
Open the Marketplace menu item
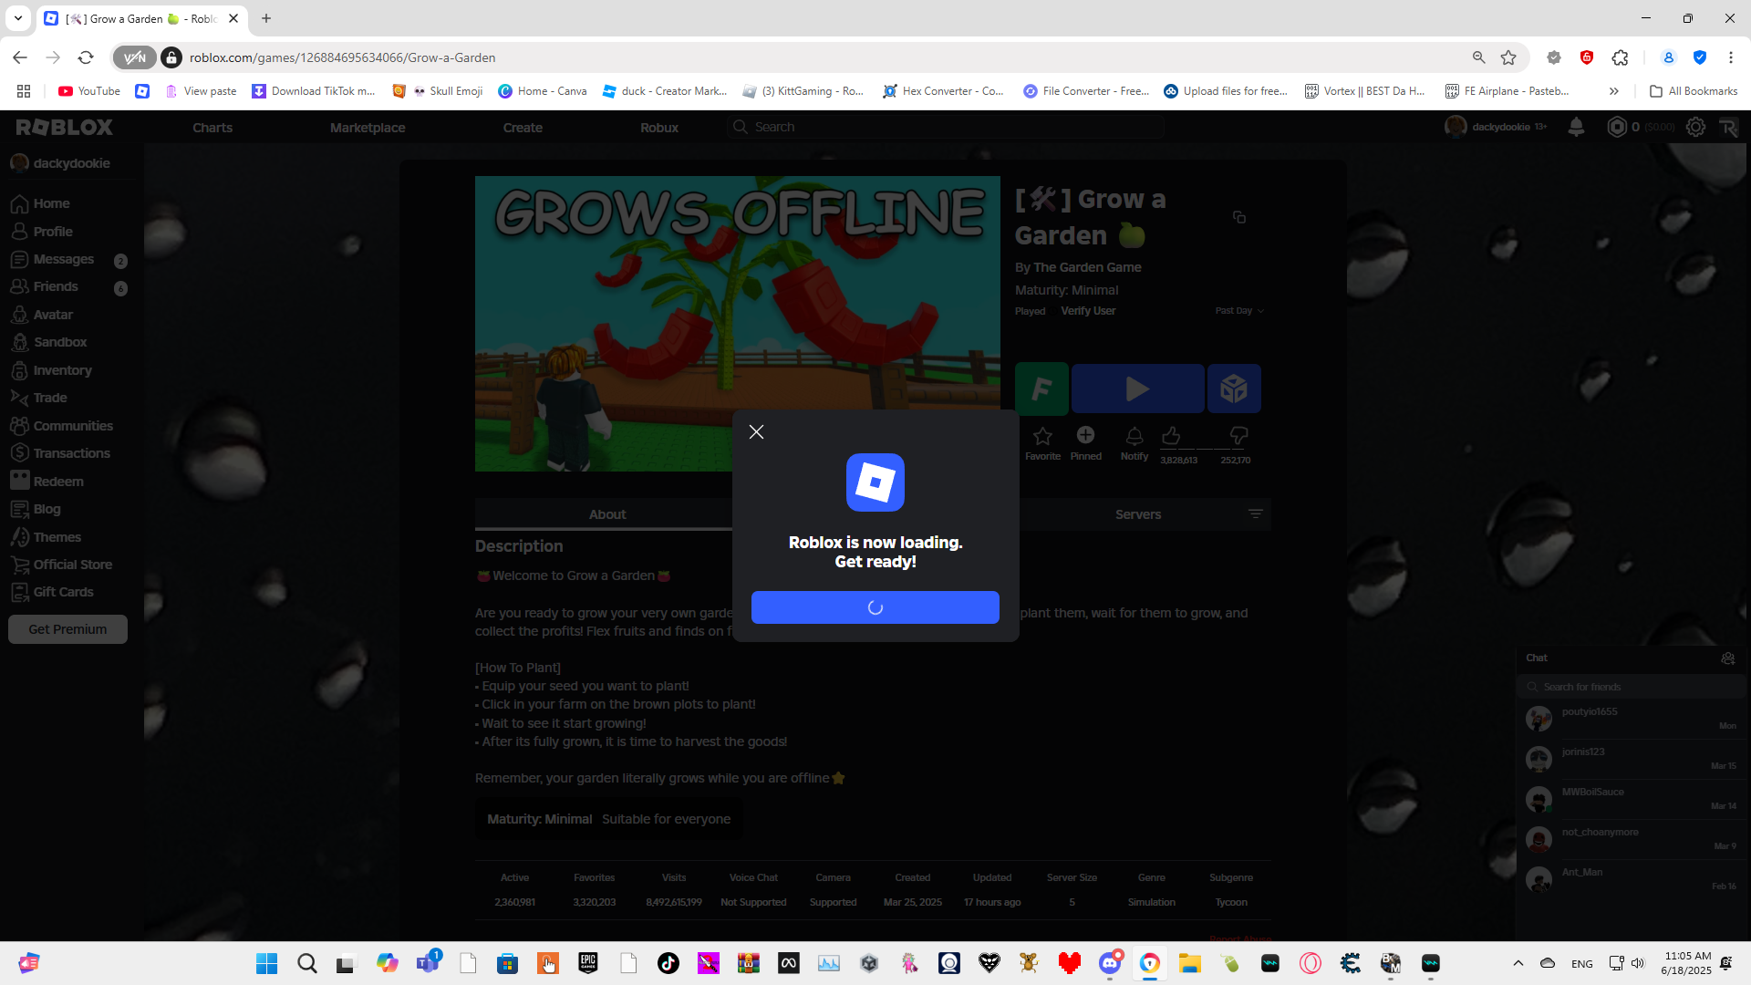[x=368, y=128]
